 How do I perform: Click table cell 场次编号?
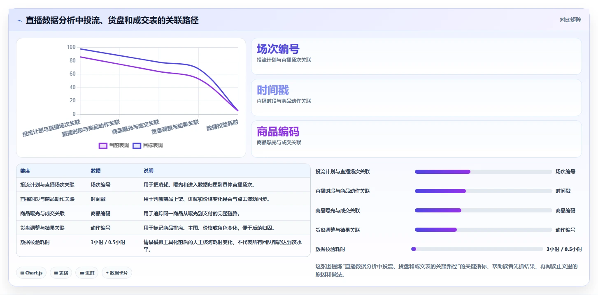click(100, 185)
